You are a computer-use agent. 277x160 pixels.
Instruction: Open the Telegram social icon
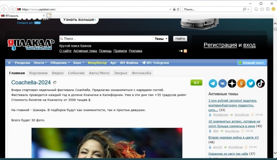point(213,83)
